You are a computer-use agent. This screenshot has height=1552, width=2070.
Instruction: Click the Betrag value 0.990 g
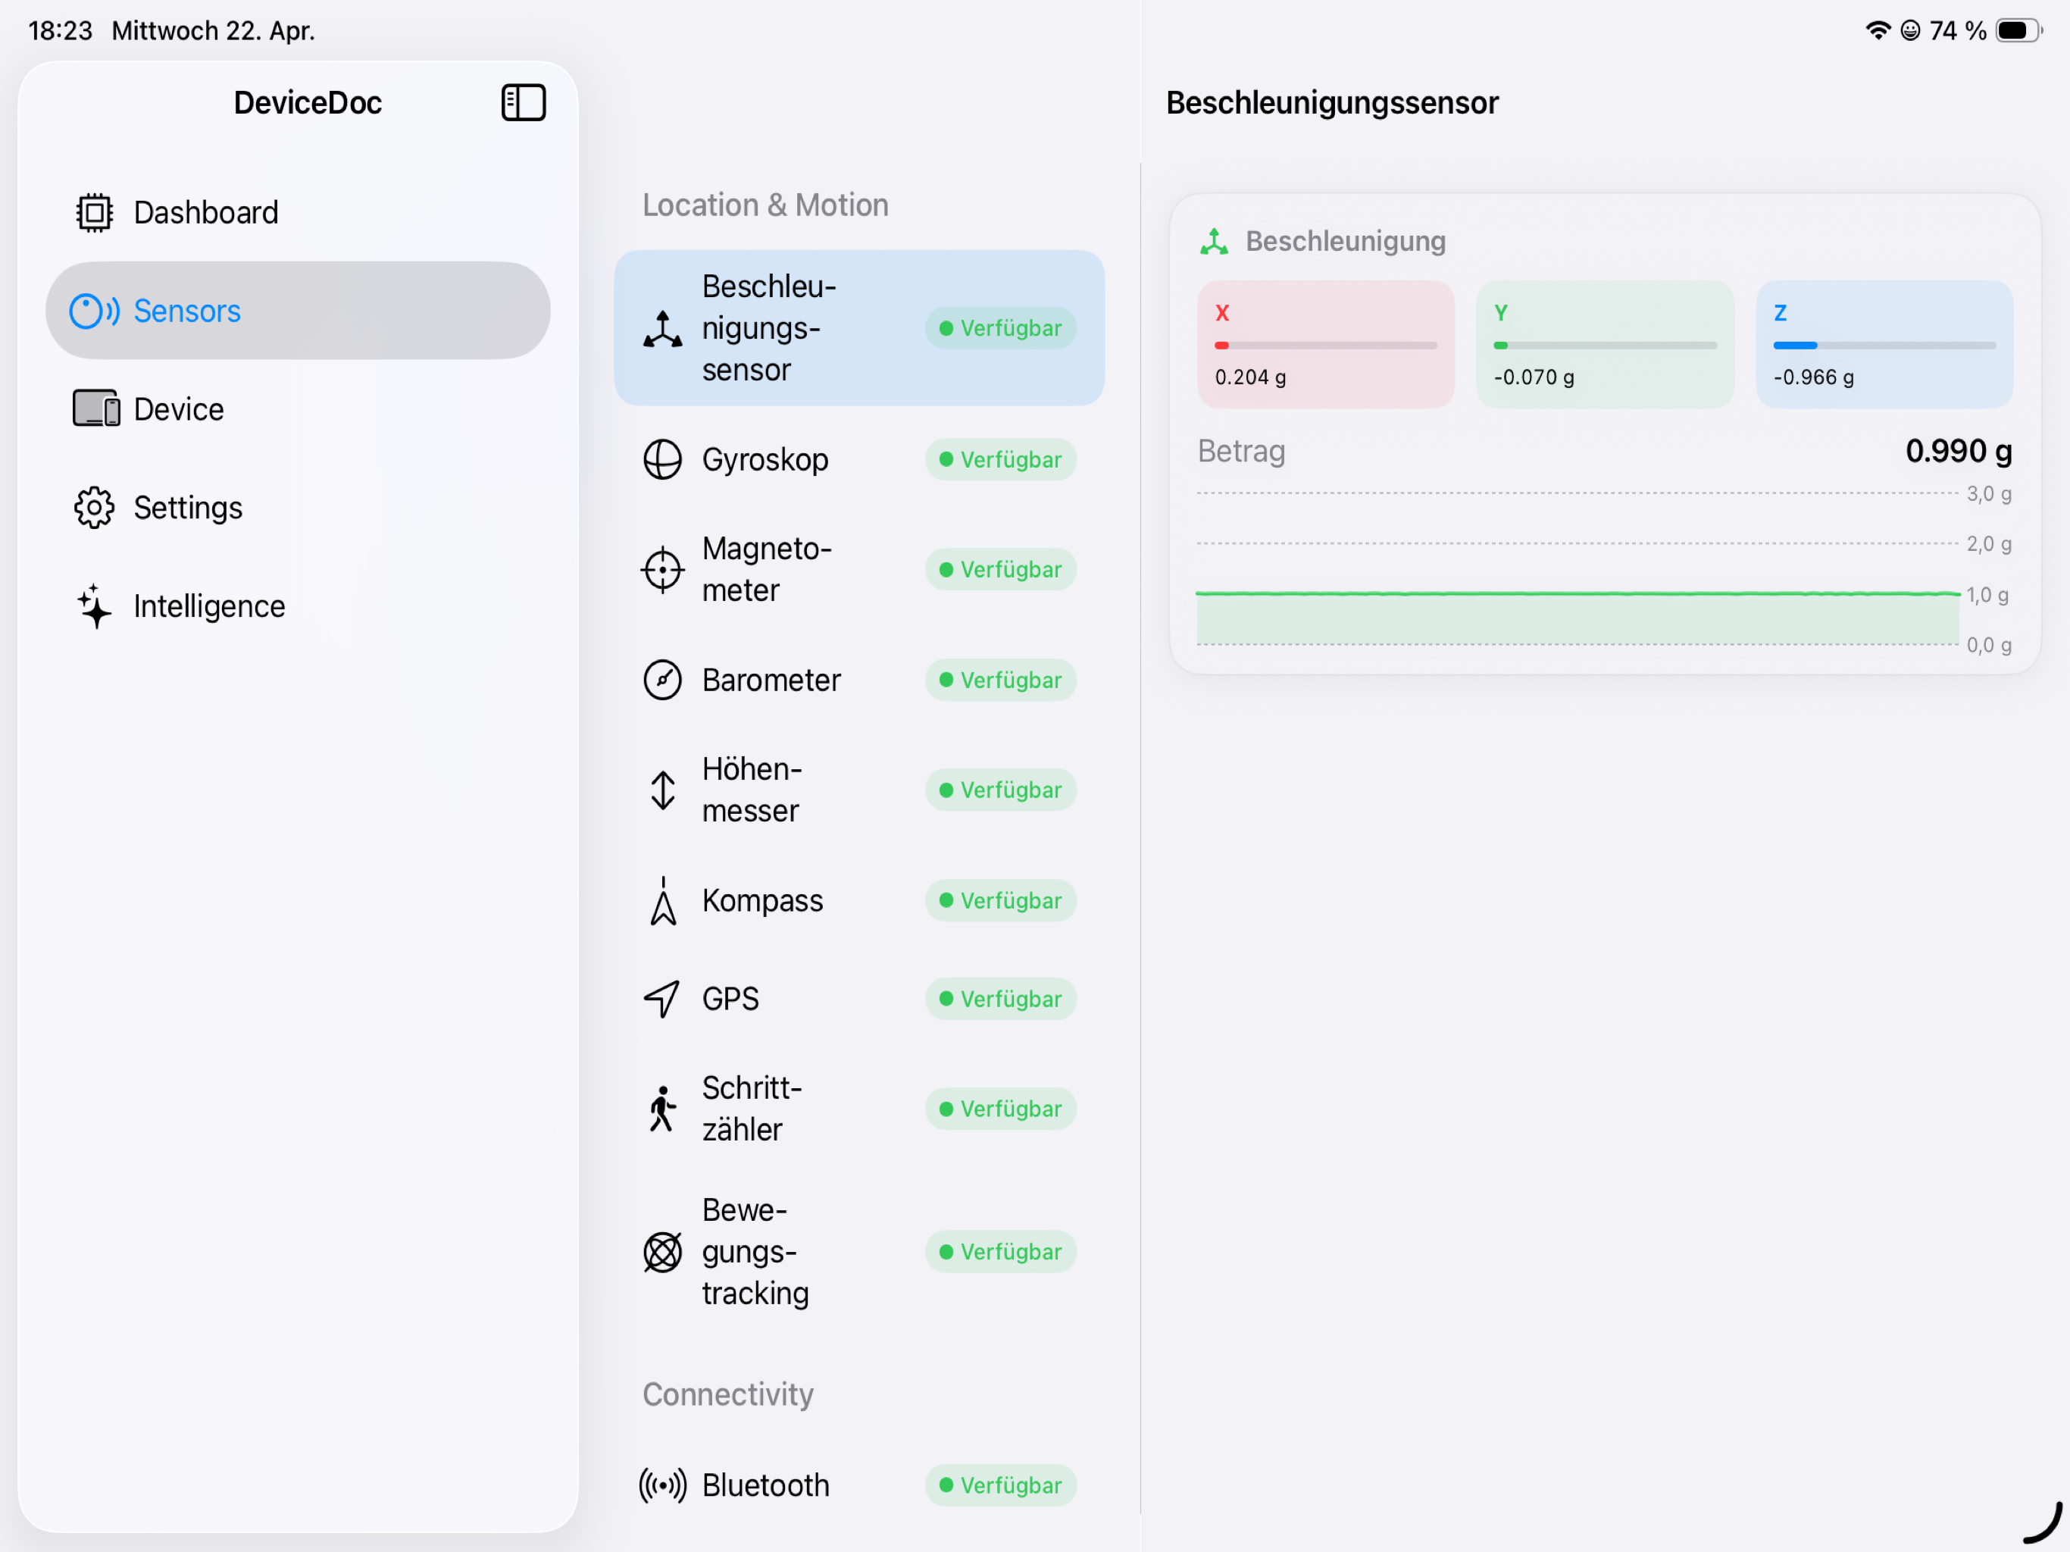(x=1959, y=451)
